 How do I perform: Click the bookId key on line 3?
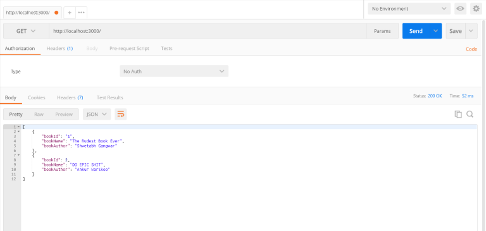click(51, 137)
